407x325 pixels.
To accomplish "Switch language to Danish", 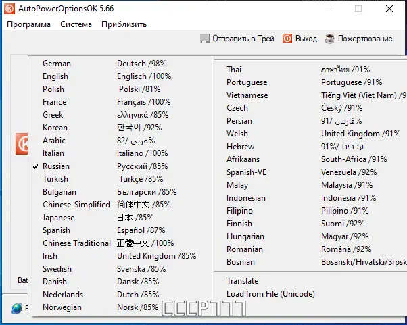I will (120, 282).
